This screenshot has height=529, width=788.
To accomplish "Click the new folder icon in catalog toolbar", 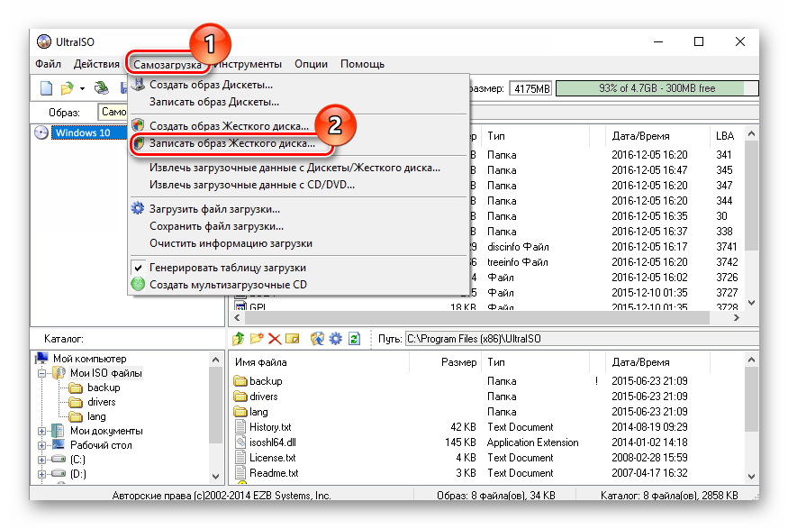I will [x=255, y=335].
